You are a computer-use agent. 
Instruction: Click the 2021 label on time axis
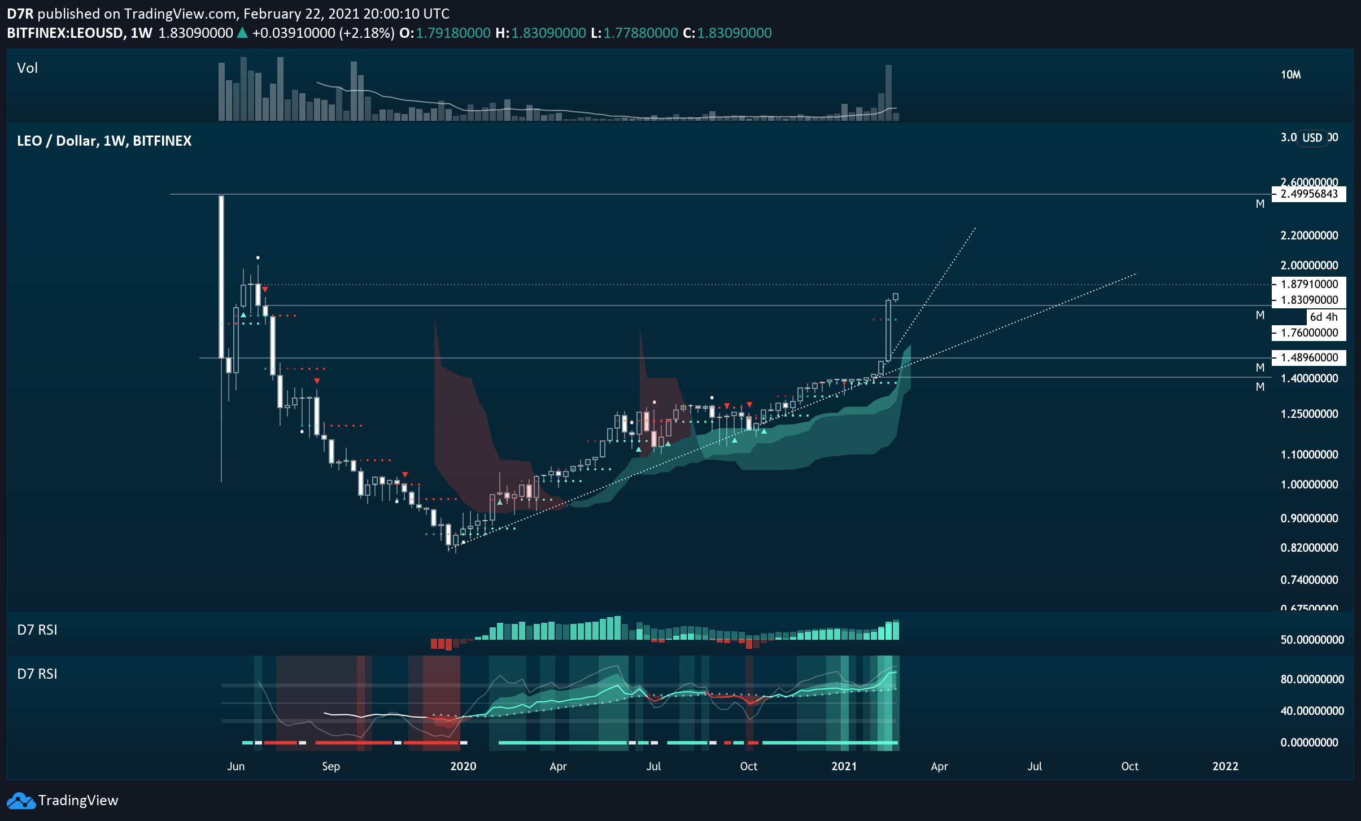[x=844, y=766]
